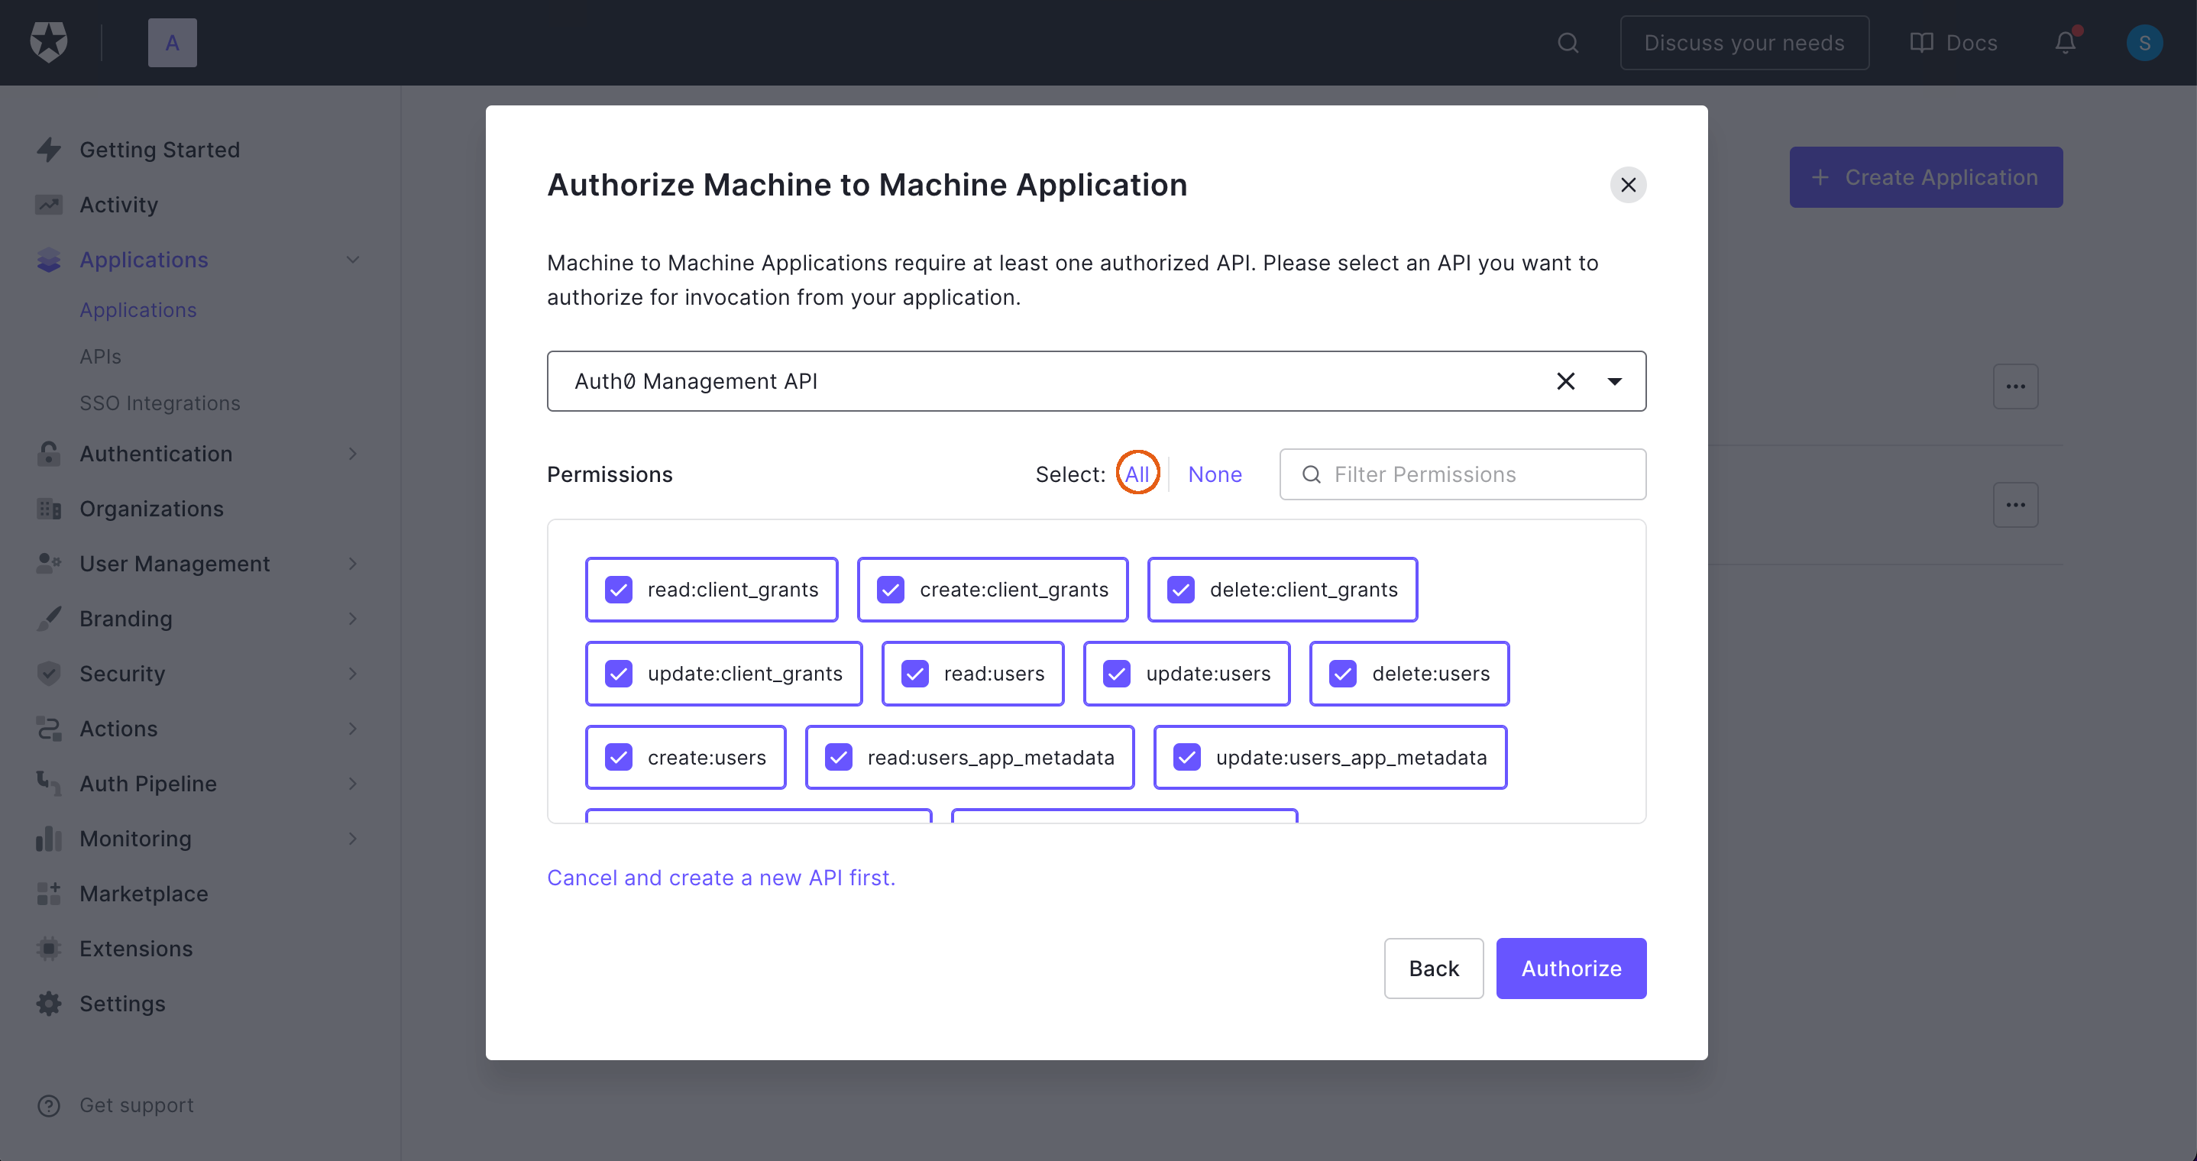Open the second application's three-dot menu

(x=2015, y=505)
